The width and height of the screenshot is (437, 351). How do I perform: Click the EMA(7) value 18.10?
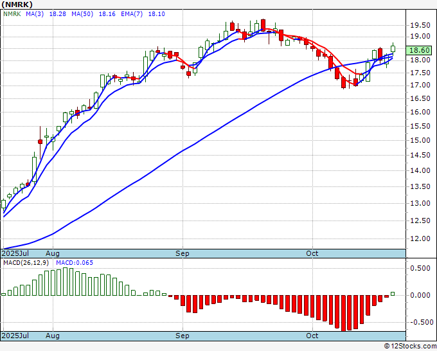coord(156,14)
